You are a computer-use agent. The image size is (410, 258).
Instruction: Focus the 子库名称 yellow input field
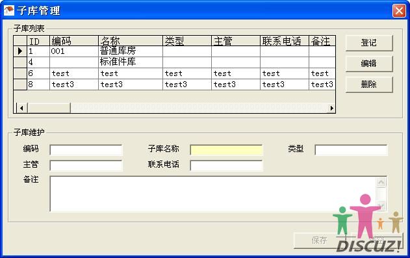pyautogui.click(x=226, y=150)
